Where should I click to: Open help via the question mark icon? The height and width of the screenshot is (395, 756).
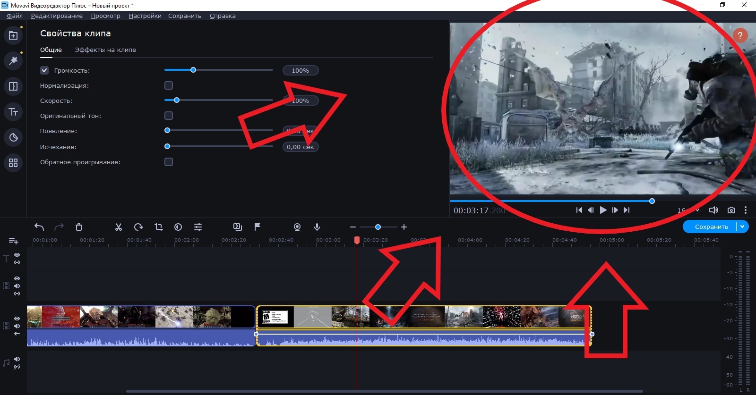[x=740, y=35]
